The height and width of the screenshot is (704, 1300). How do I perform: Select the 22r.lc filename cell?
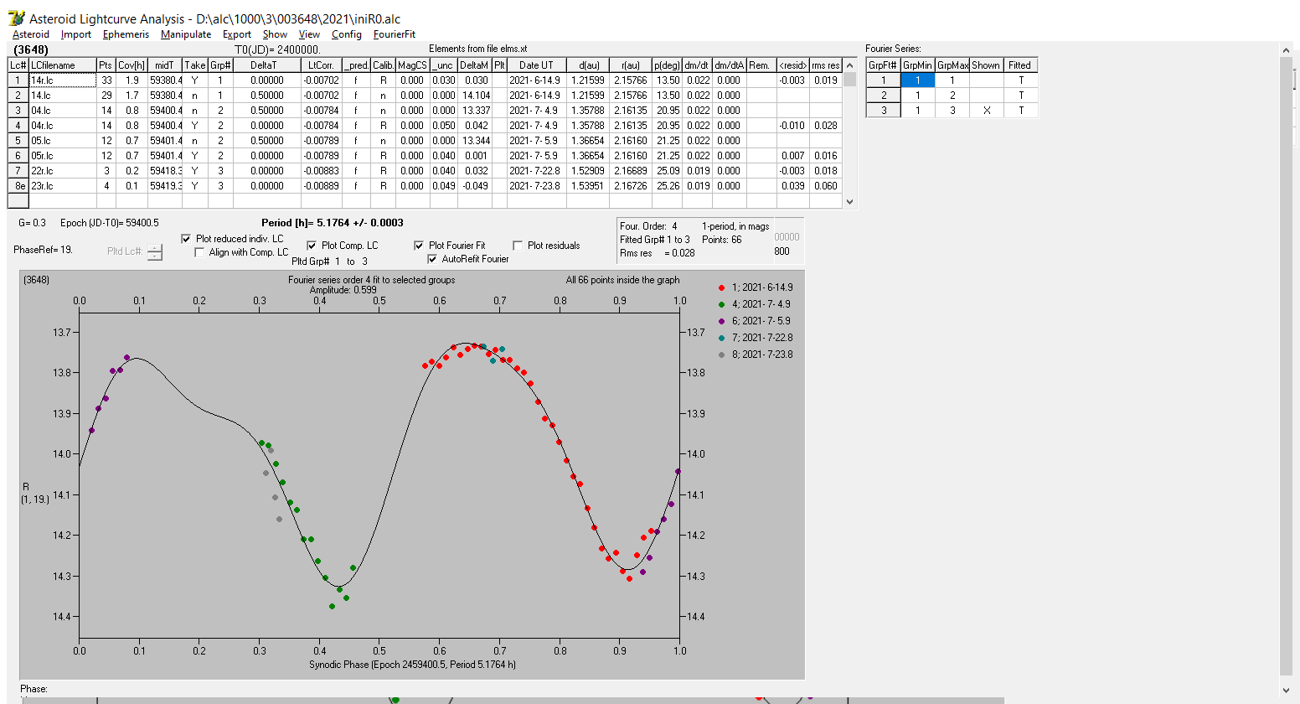coord(63,171)
